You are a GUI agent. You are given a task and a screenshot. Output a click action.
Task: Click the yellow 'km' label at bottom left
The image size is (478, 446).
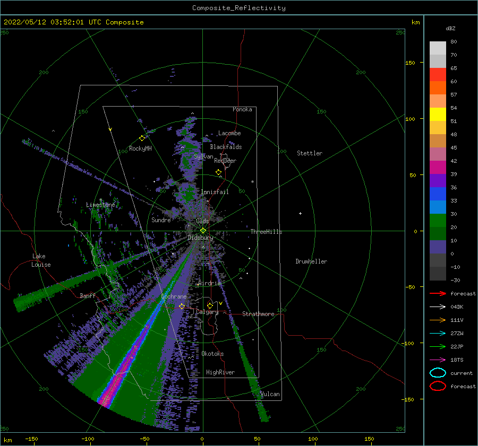(x=7, y=440)
